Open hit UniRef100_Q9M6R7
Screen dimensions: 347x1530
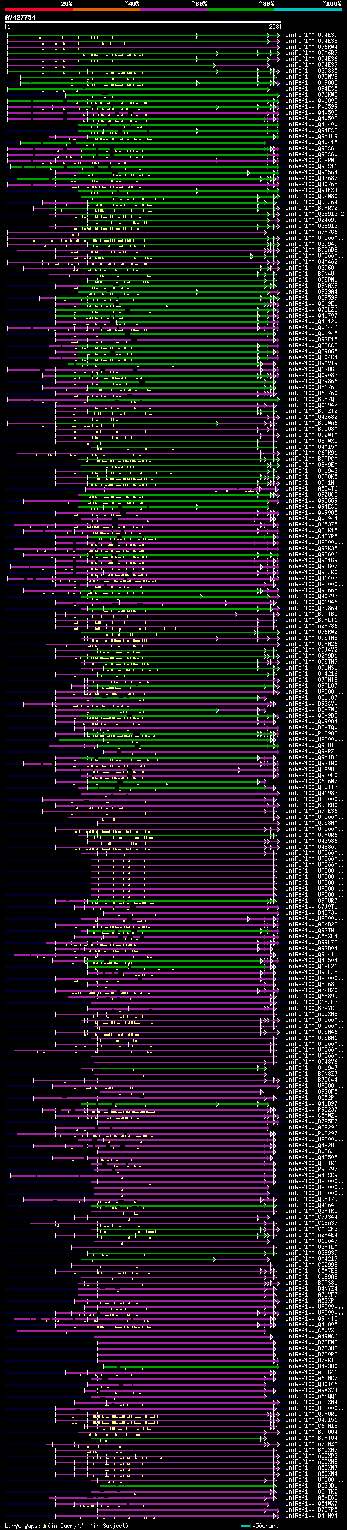[311, 53]
